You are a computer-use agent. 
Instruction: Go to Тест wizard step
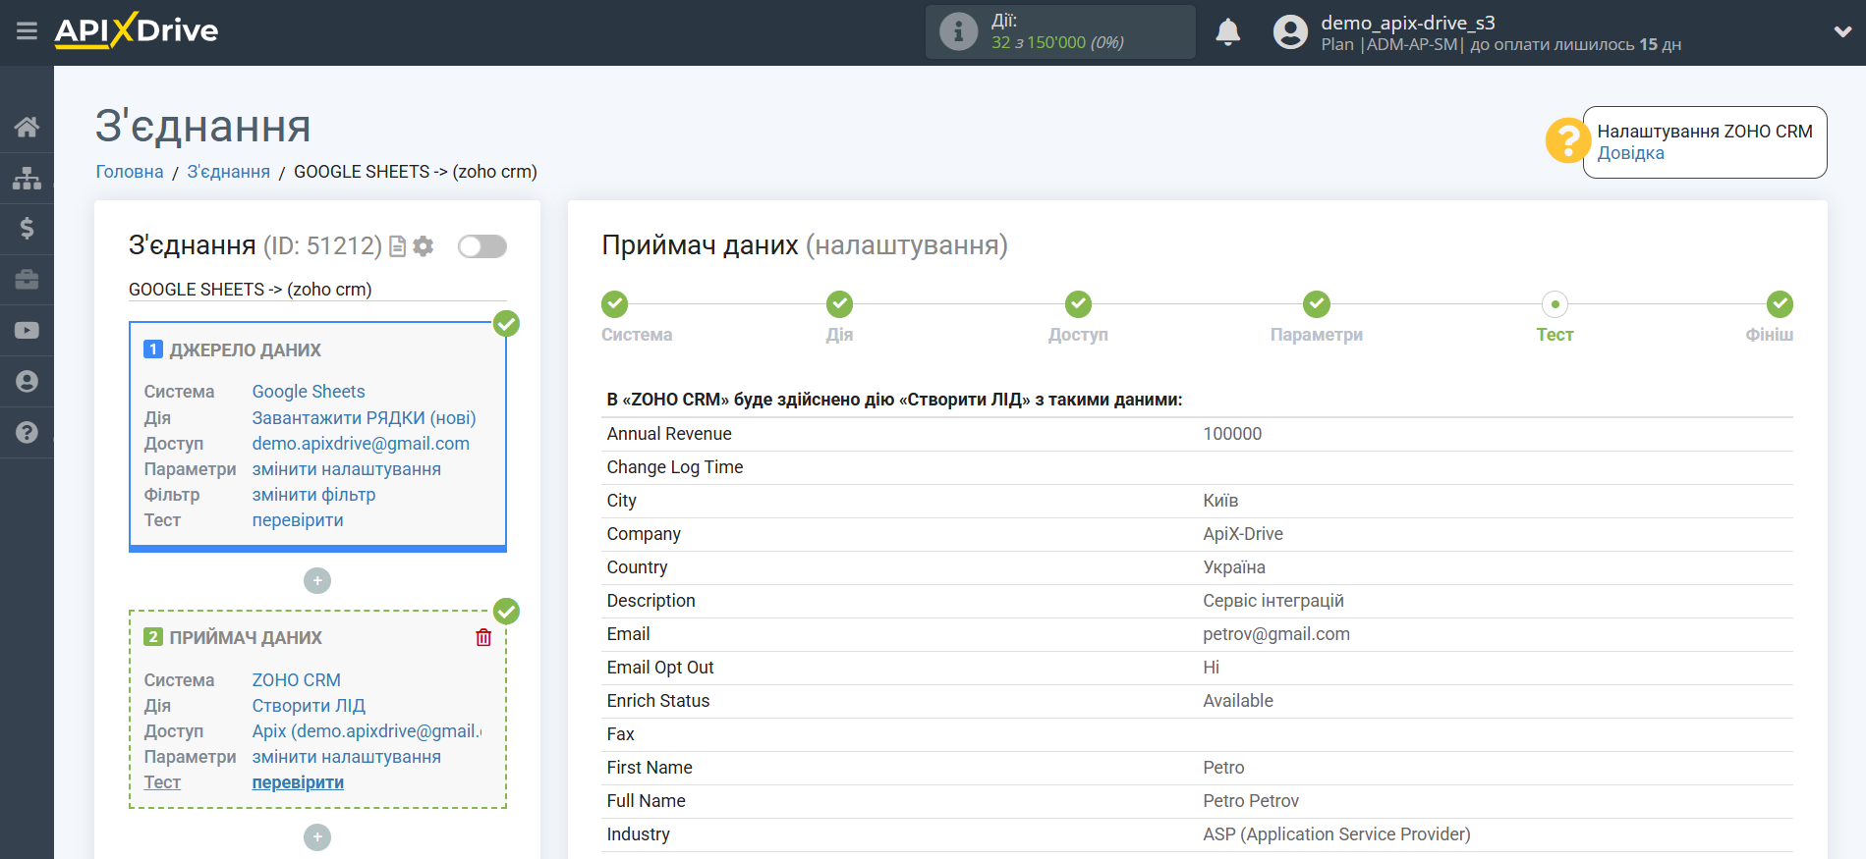1555,304
